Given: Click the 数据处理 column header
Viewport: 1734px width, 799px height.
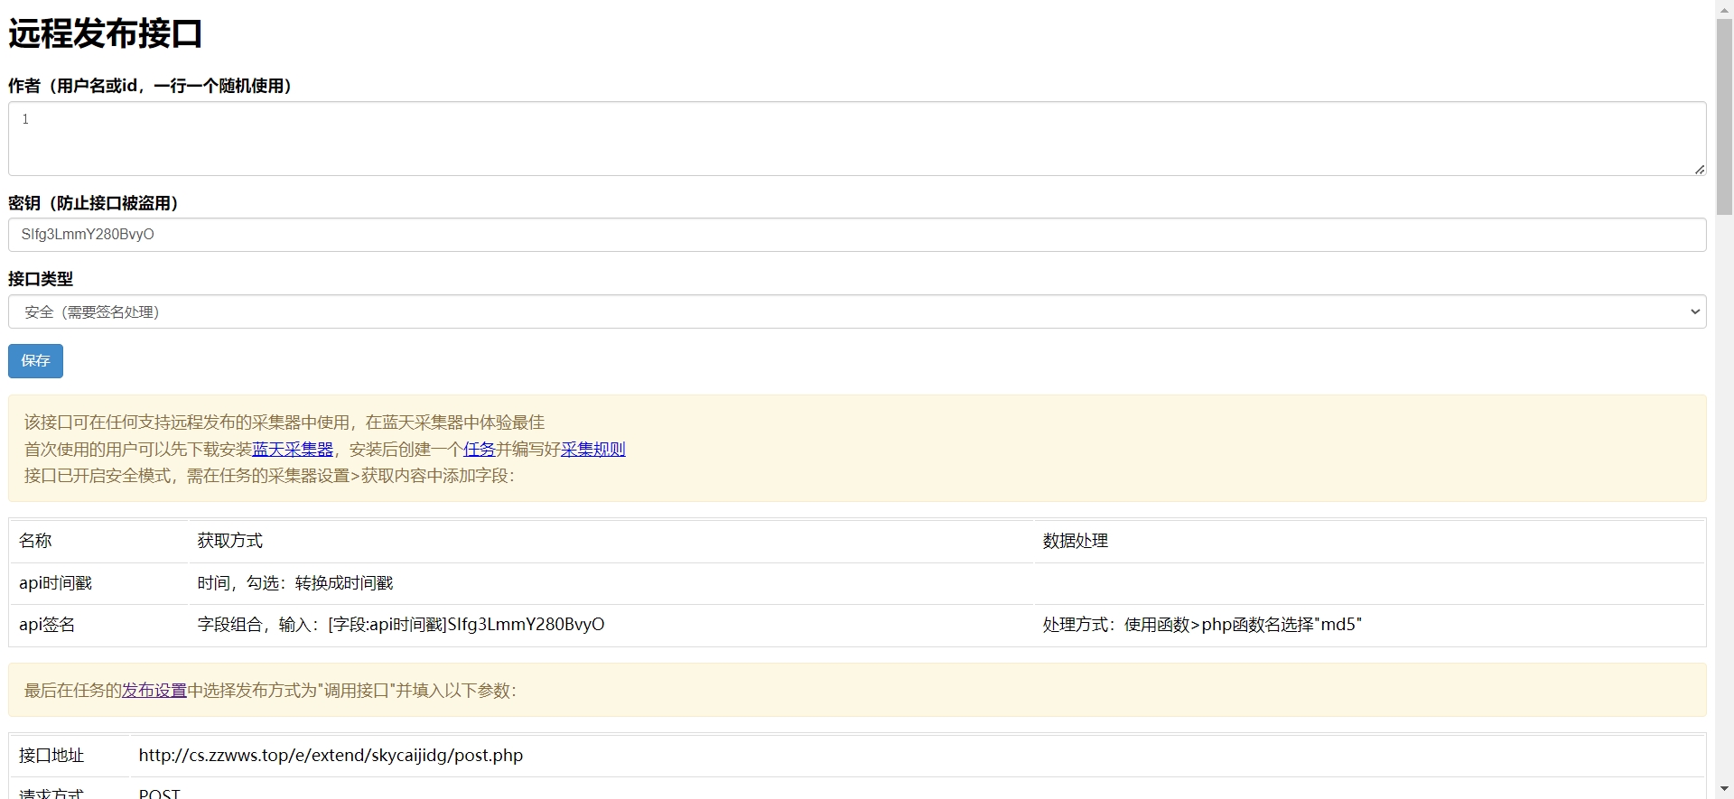Looking at the screenshot, I should 1075,541.
